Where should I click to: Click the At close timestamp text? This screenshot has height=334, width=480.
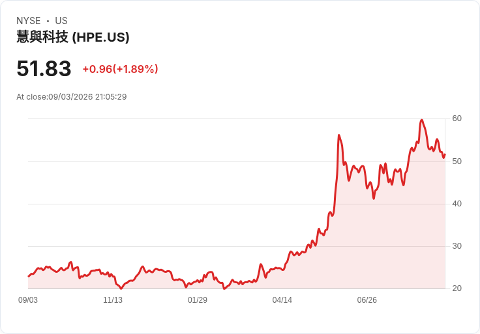[72, 97]
